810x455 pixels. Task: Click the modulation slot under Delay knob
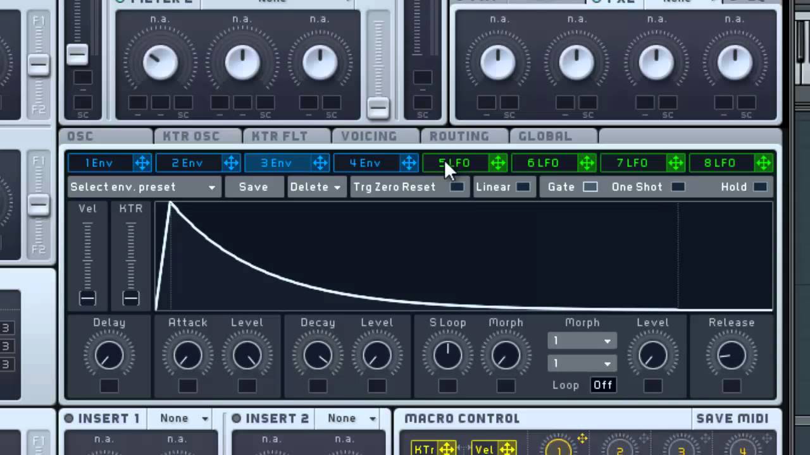pyautogui.click(x=109, y=385)
